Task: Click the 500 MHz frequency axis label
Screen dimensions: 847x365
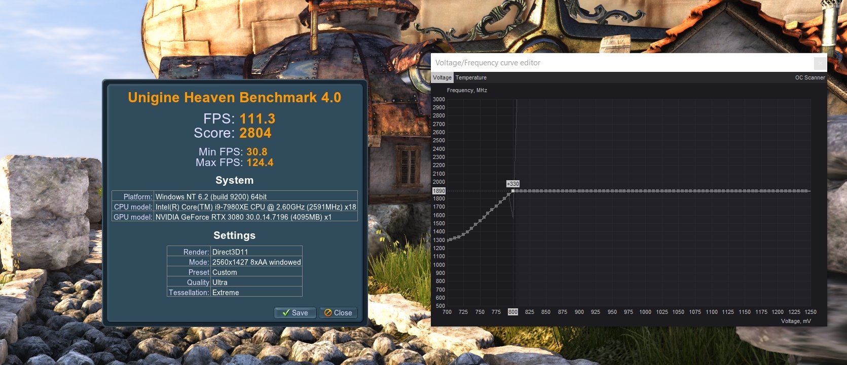Action: tap(440, 306)
